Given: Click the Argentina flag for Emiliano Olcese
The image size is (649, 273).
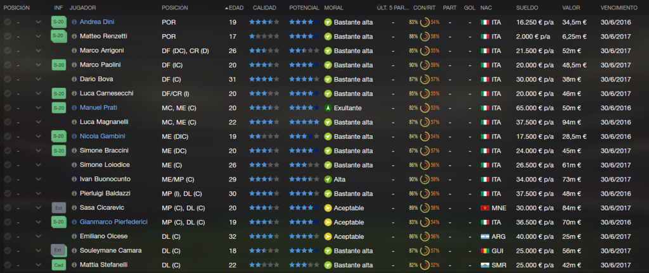Looking at the screenshot, I should 485,237.
